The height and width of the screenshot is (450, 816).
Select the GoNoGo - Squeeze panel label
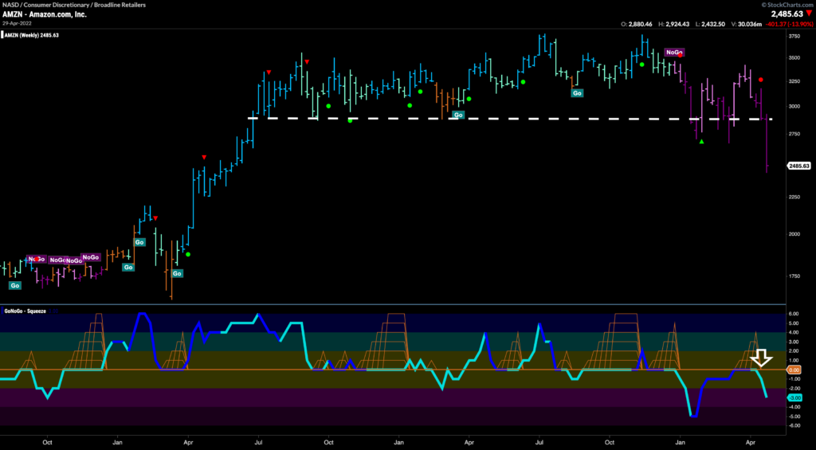click(x=25, y=311)
